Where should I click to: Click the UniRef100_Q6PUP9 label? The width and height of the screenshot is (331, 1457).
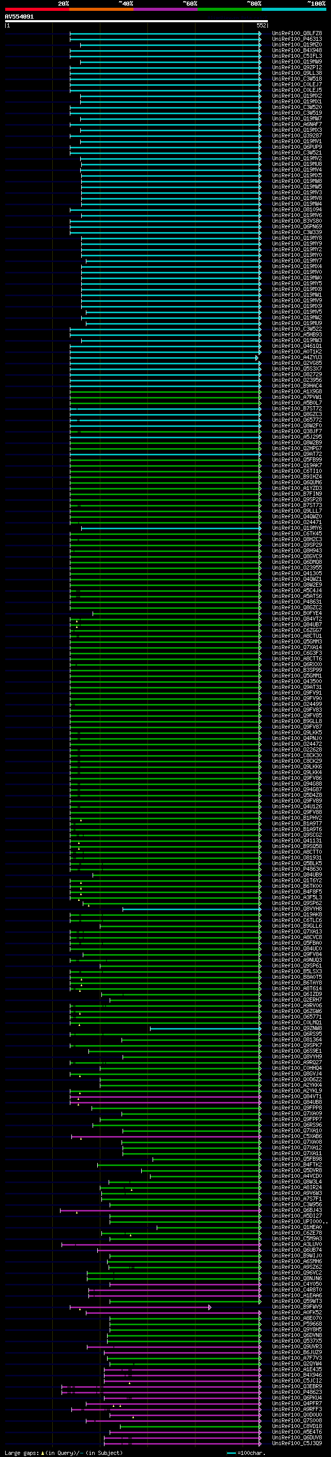coord(297,147)
